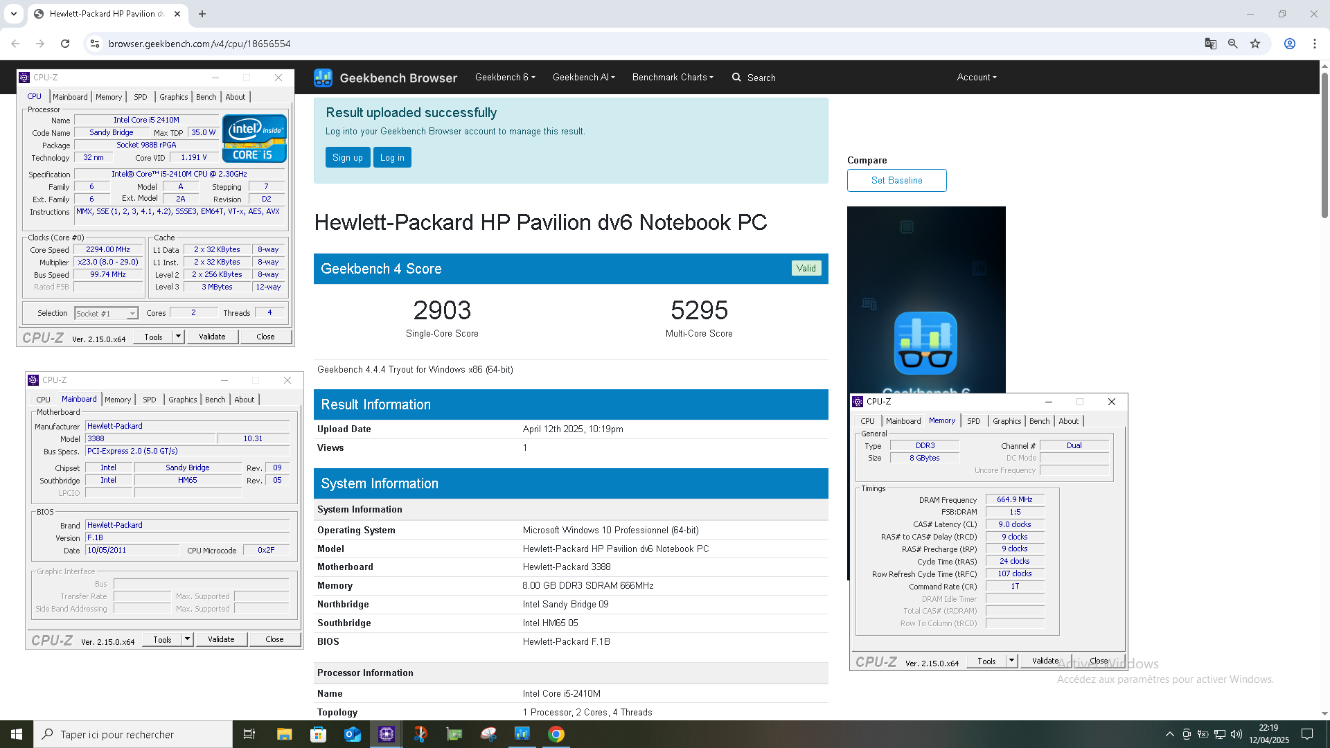Show hidden system tray icons chevron
The height and width of the screenshot is (748, 1330).
tap(1170, 734)
